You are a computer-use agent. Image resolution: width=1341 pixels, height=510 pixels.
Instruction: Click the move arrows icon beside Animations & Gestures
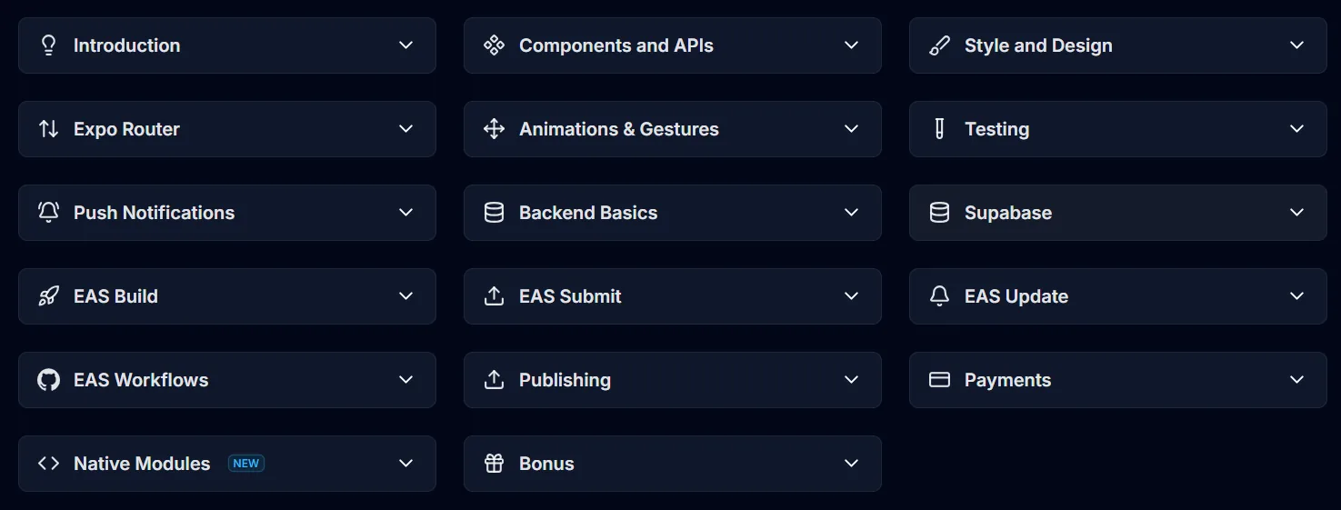coord(494,129)
